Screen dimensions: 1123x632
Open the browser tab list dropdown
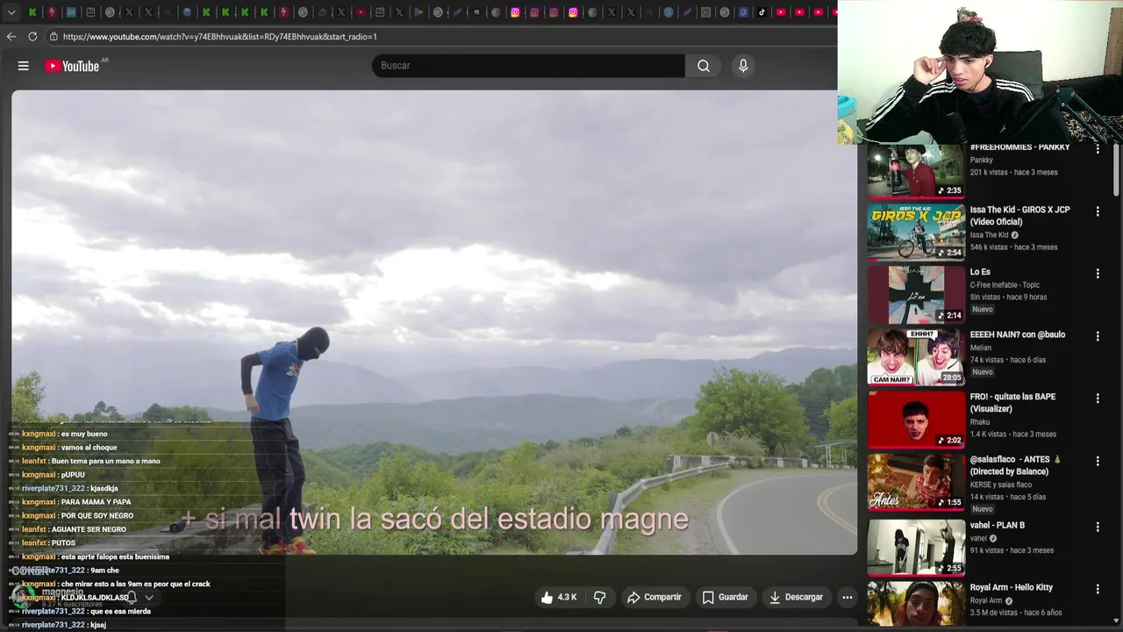(x=11, y=12)
